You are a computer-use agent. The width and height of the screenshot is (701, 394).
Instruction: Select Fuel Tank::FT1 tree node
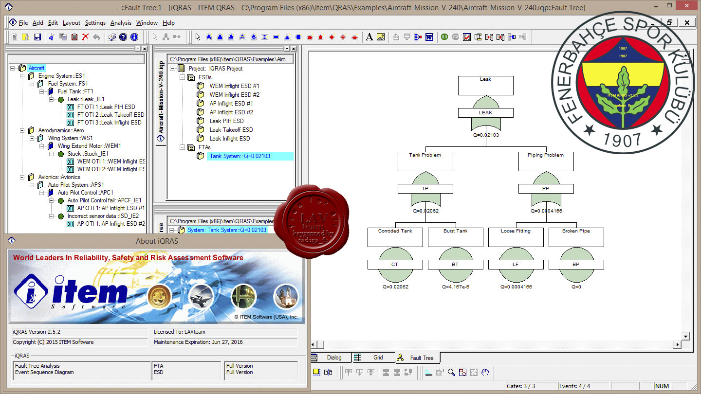(75, 91)
